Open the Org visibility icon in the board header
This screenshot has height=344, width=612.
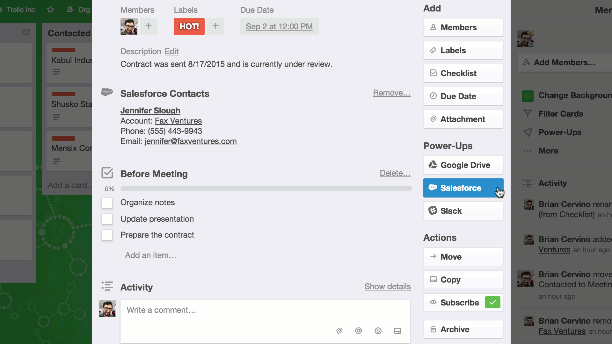[x=70, y=10]
